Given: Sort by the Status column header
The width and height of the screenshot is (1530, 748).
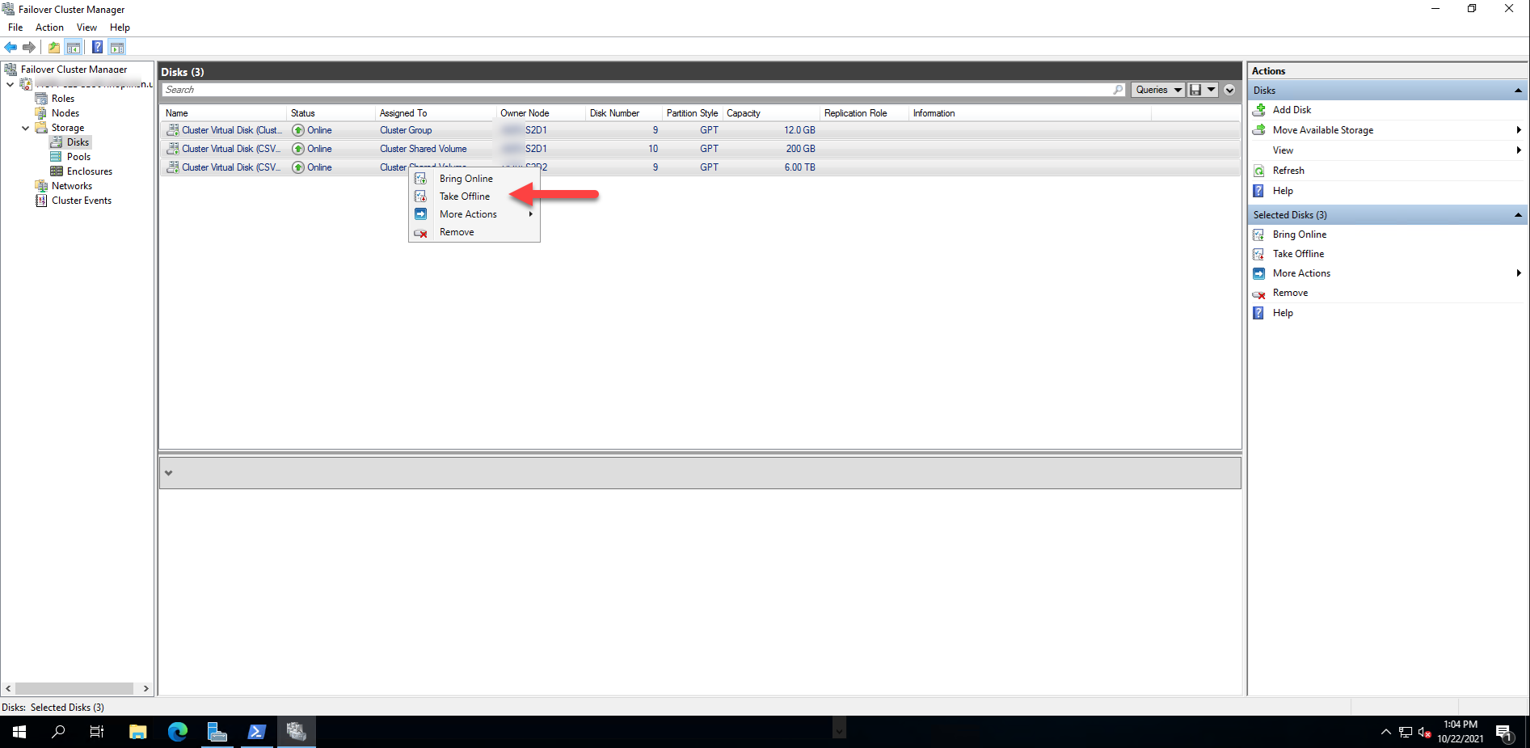Looking at the screenshot, I should 331,113.
